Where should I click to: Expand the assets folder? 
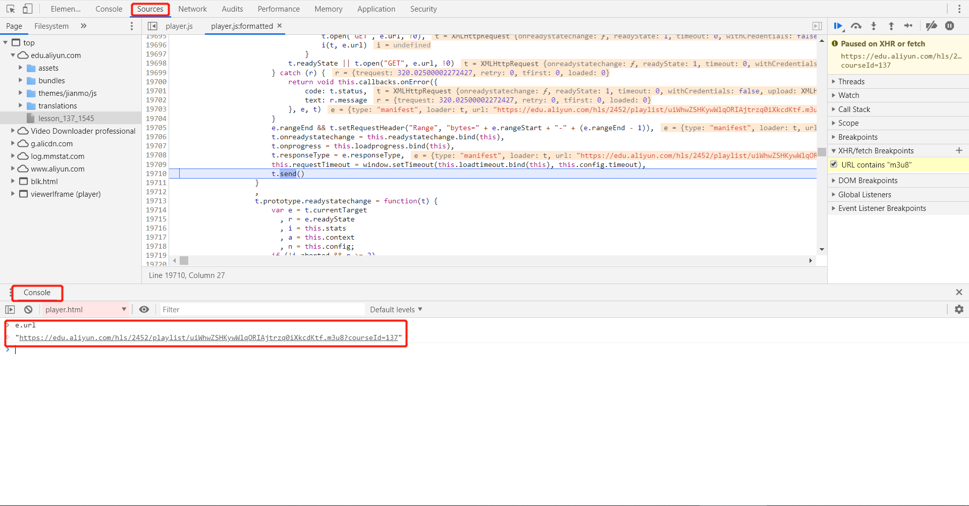coord(21,68)
